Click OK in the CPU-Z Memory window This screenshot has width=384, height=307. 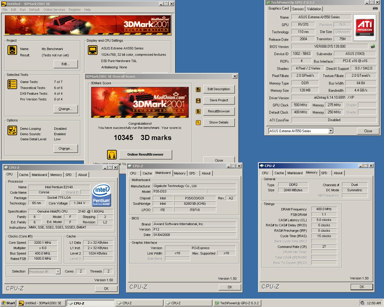[x=362, y=287]
